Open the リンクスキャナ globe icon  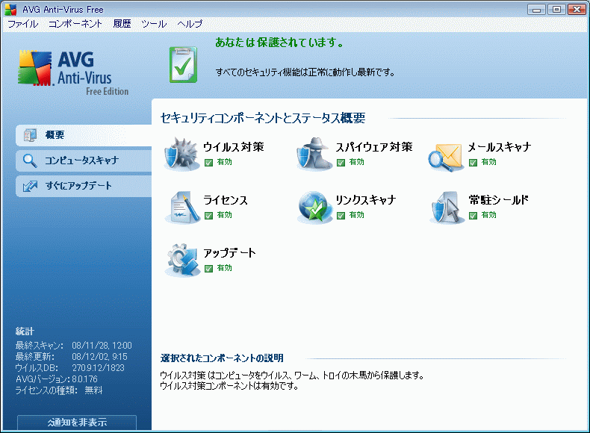(x=315, y=208)
